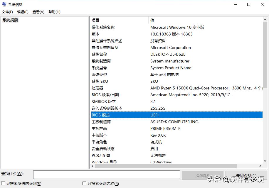
Task: Open the 编辑(E) menu
Action: pyautogui.click(x=23, y=12)
